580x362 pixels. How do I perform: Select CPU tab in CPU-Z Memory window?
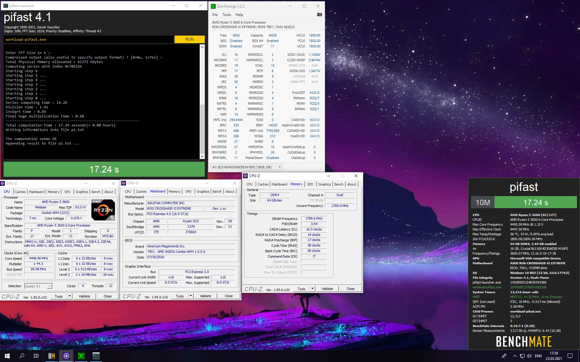[x=250, y=184]
